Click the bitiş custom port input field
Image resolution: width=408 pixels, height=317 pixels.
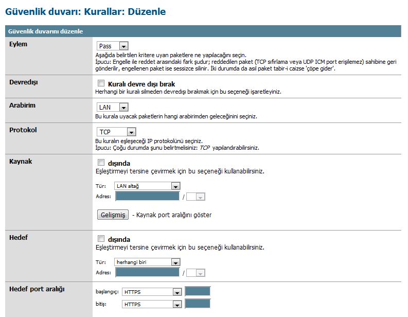pos(198,304)
